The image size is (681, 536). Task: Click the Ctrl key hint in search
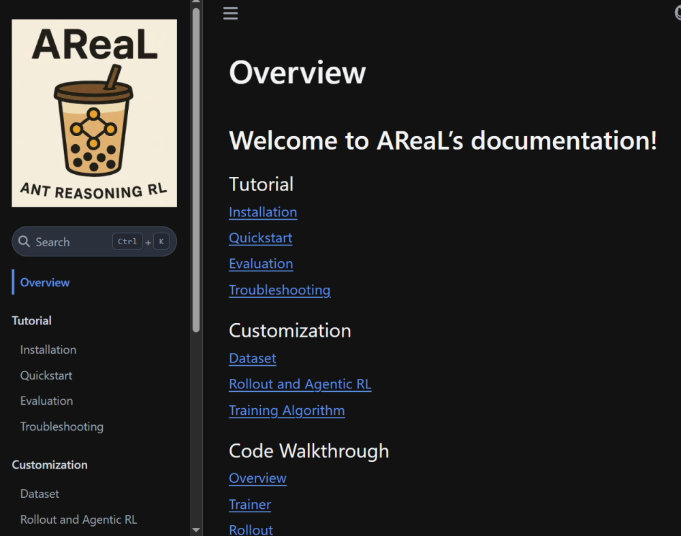coord(127,241)
